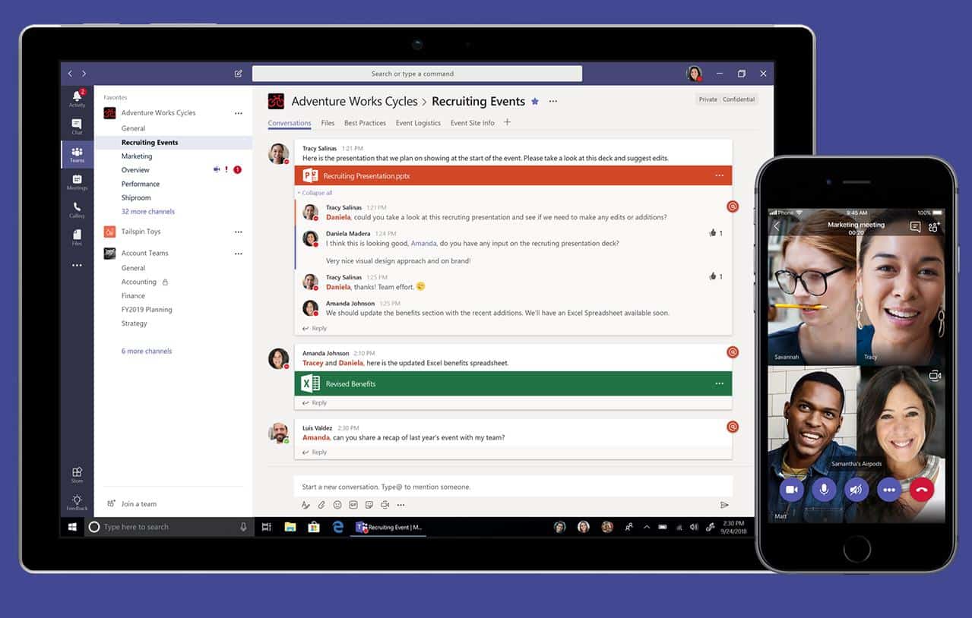Screen dimensions: 972x618
Task: Click the Meet now video icon in compose toolbar
Action: tap(385, 505)
